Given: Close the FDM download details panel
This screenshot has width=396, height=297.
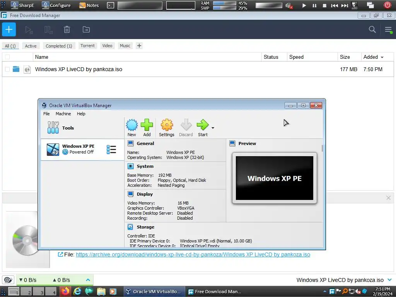Looking at the screenshot, I should click(x=388, y=198).
